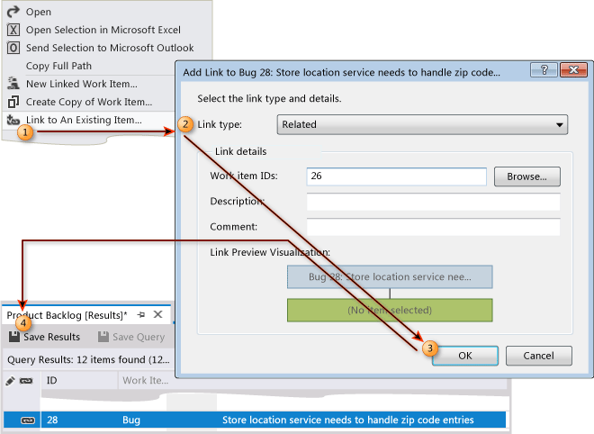Confirm the link with OK
The width and height of the screenshot is (594, 434).
click(465, 356)
